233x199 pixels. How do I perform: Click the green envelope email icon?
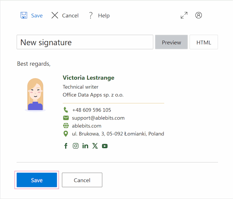[x=66, y=118]
